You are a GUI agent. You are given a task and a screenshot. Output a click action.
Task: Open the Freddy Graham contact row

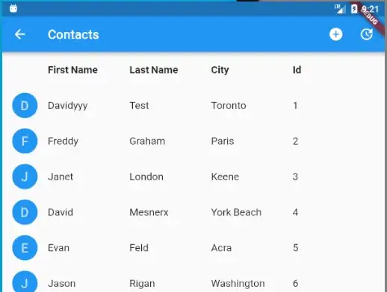(x=193, y=141)
